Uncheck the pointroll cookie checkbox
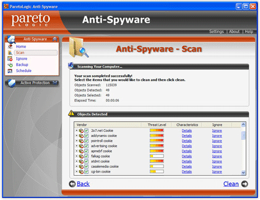Viewport: 260px width, 200px height. click(86, 141)
